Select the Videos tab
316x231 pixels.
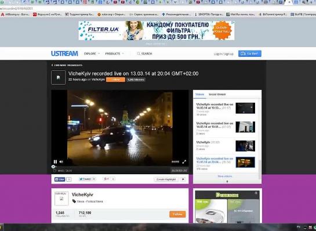(199, 95)
